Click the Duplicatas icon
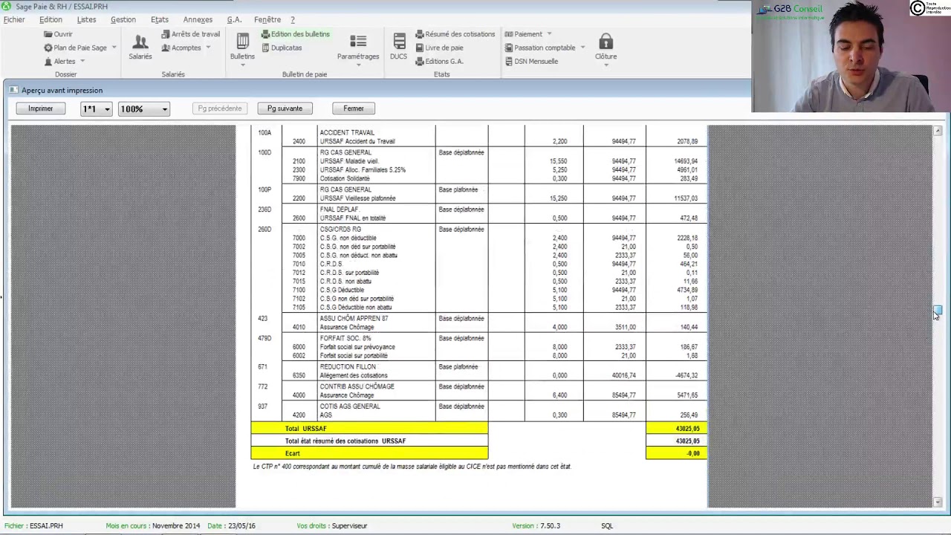The image size is (951, 535). click(x=265, y=48)
